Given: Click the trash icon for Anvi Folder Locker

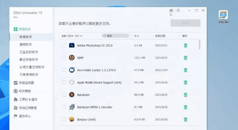Looking at the screenshot, I should [x=185, y=70].
